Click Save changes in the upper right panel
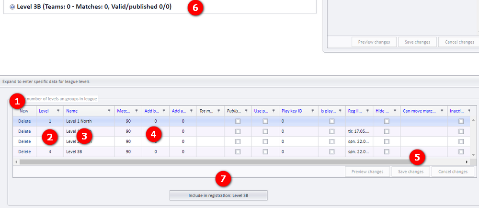The height and width of the screenshot is (208, 479). point(417,42)
